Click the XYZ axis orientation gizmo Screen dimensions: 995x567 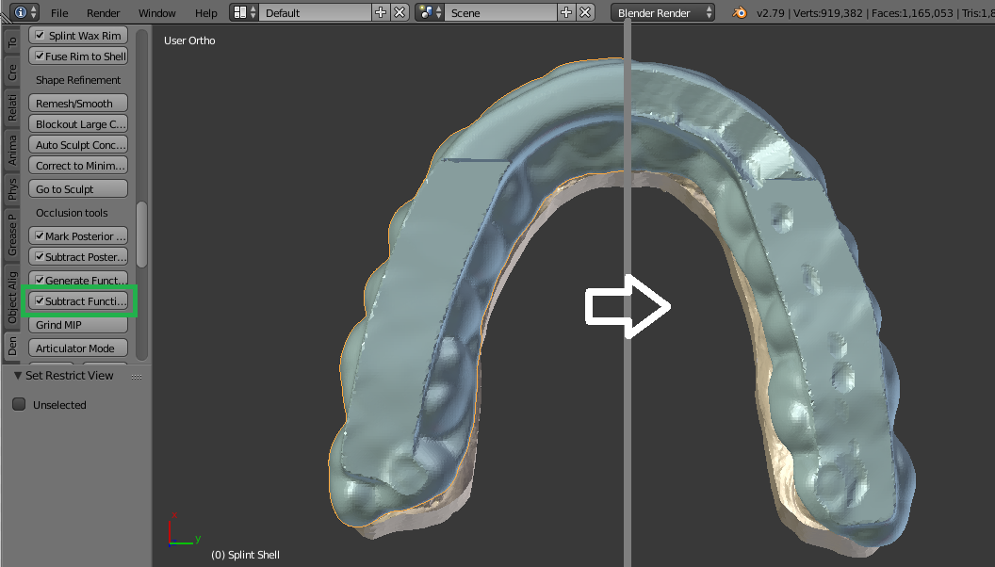tap(184, 529)
